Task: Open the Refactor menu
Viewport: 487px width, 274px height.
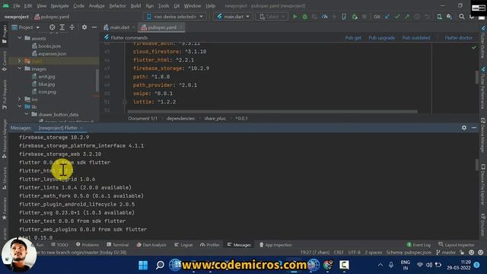Action: pyautogui.click(x=117, y=6)
